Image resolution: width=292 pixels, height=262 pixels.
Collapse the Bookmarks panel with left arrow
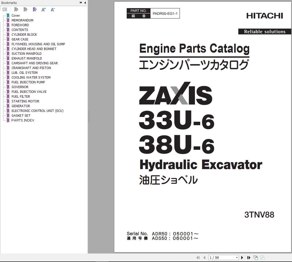point(85,3)
